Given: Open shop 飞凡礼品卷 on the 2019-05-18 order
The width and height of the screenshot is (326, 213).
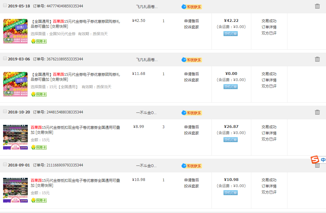Looking at the screenshot, I should pyautogui.click(x=147, y=6).
